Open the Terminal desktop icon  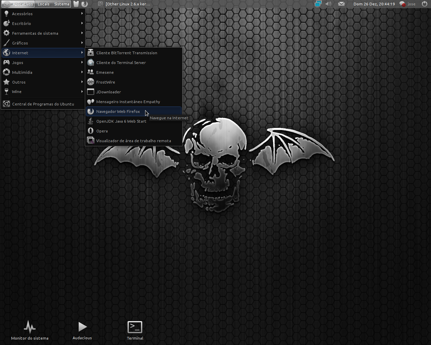point(135,331)
